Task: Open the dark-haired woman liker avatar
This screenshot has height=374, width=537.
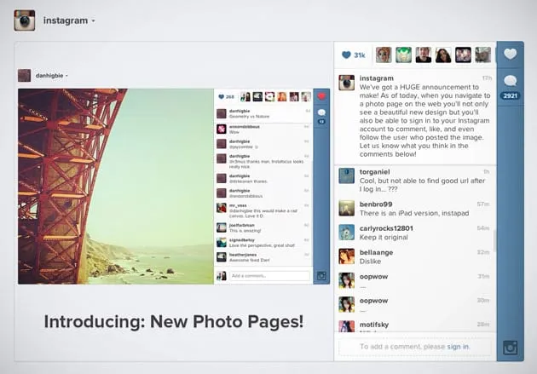Action: point(443,55)
